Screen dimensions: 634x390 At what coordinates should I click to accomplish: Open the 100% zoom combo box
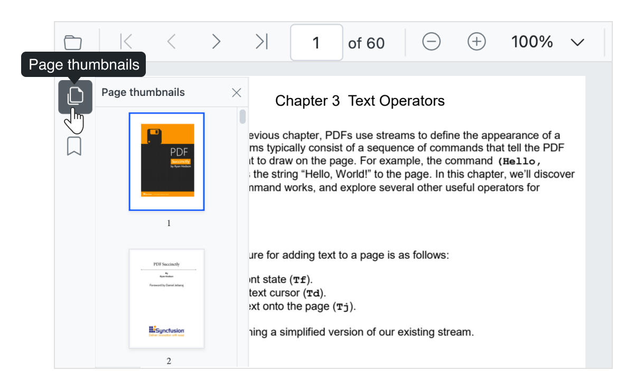pos(532,42)
